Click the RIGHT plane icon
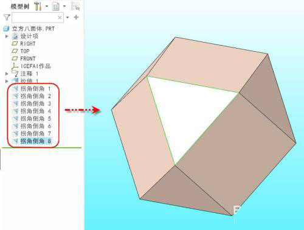Viewport: 304px width, 230px height. [15, 44]
